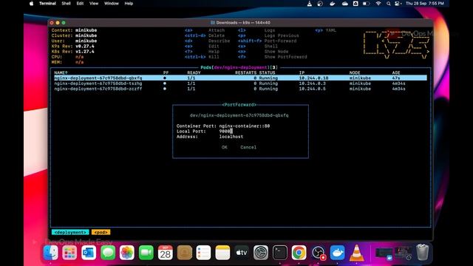Launch Microsoft Outlook from the dock
This screenshot has width=473, height=266.
click(89, 253)
